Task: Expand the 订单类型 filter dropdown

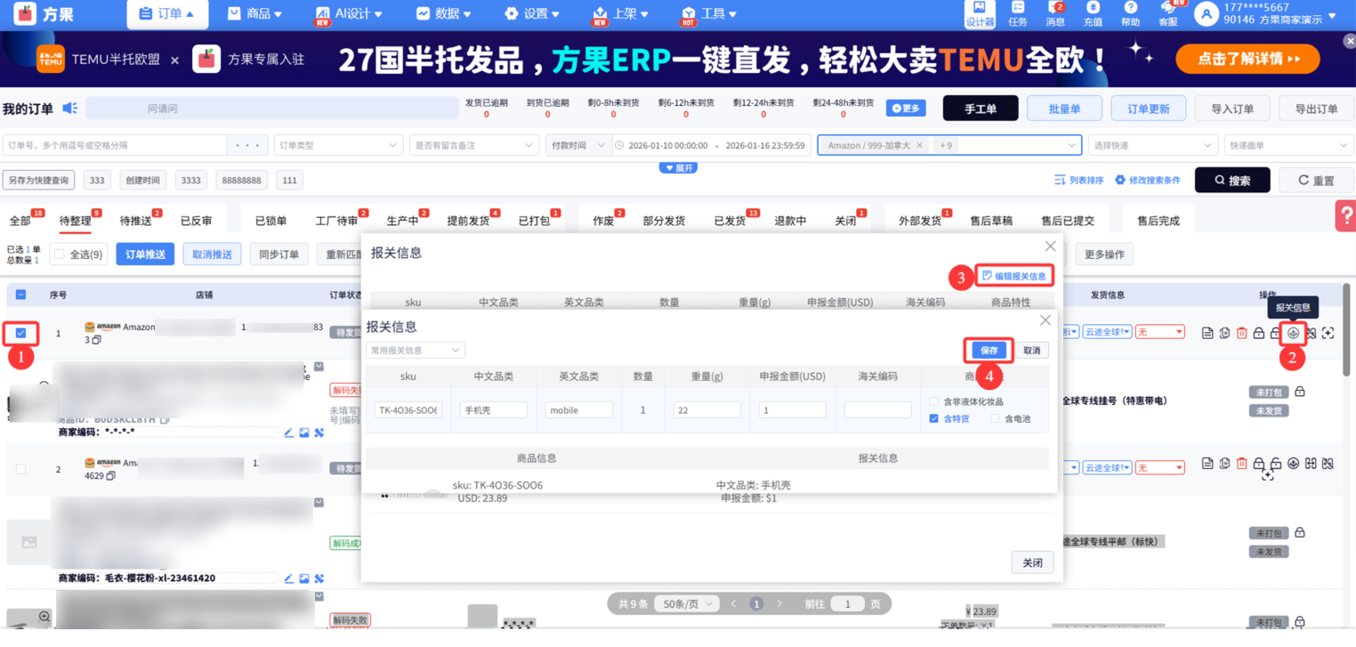Action: point(338,145)
